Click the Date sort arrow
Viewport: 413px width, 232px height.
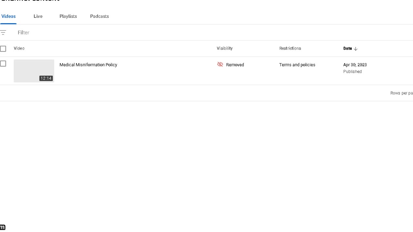pos(356,49)
